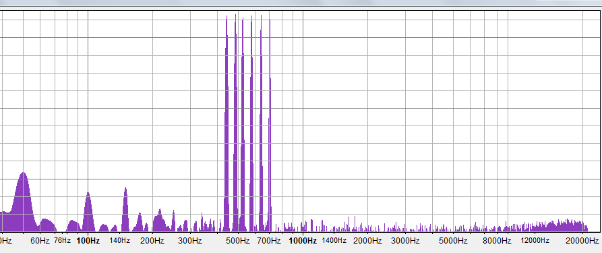Click the 60Hz frequency axis label
Viewport: 602px width, 253px height.
(x=40, y=241)
